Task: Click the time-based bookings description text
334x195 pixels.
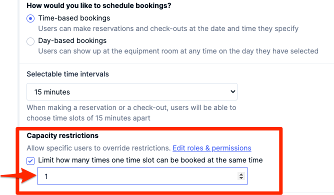Action: pos(168,28)
